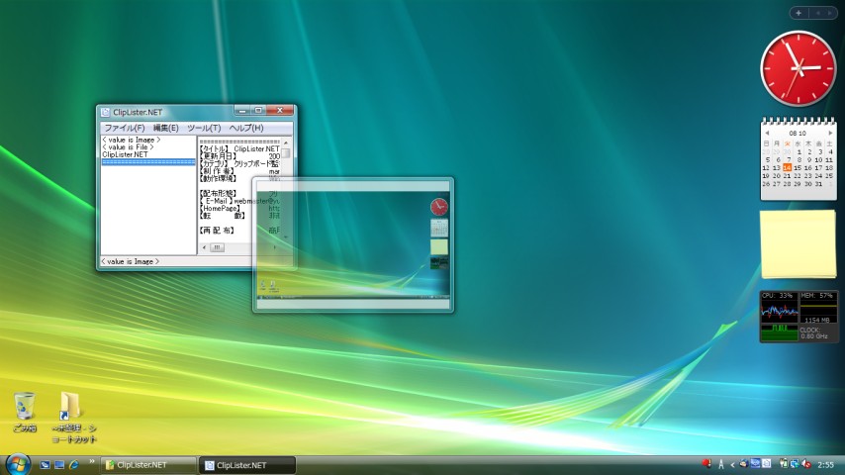Switch to the ClipLister.NET folder taskbar button
Screen dimensions: 845x475
click(148, 465)
